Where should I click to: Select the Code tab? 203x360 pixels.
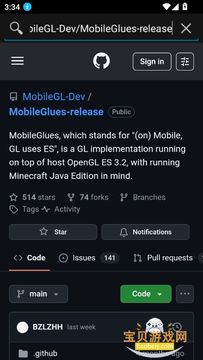[x=30, y=258]
